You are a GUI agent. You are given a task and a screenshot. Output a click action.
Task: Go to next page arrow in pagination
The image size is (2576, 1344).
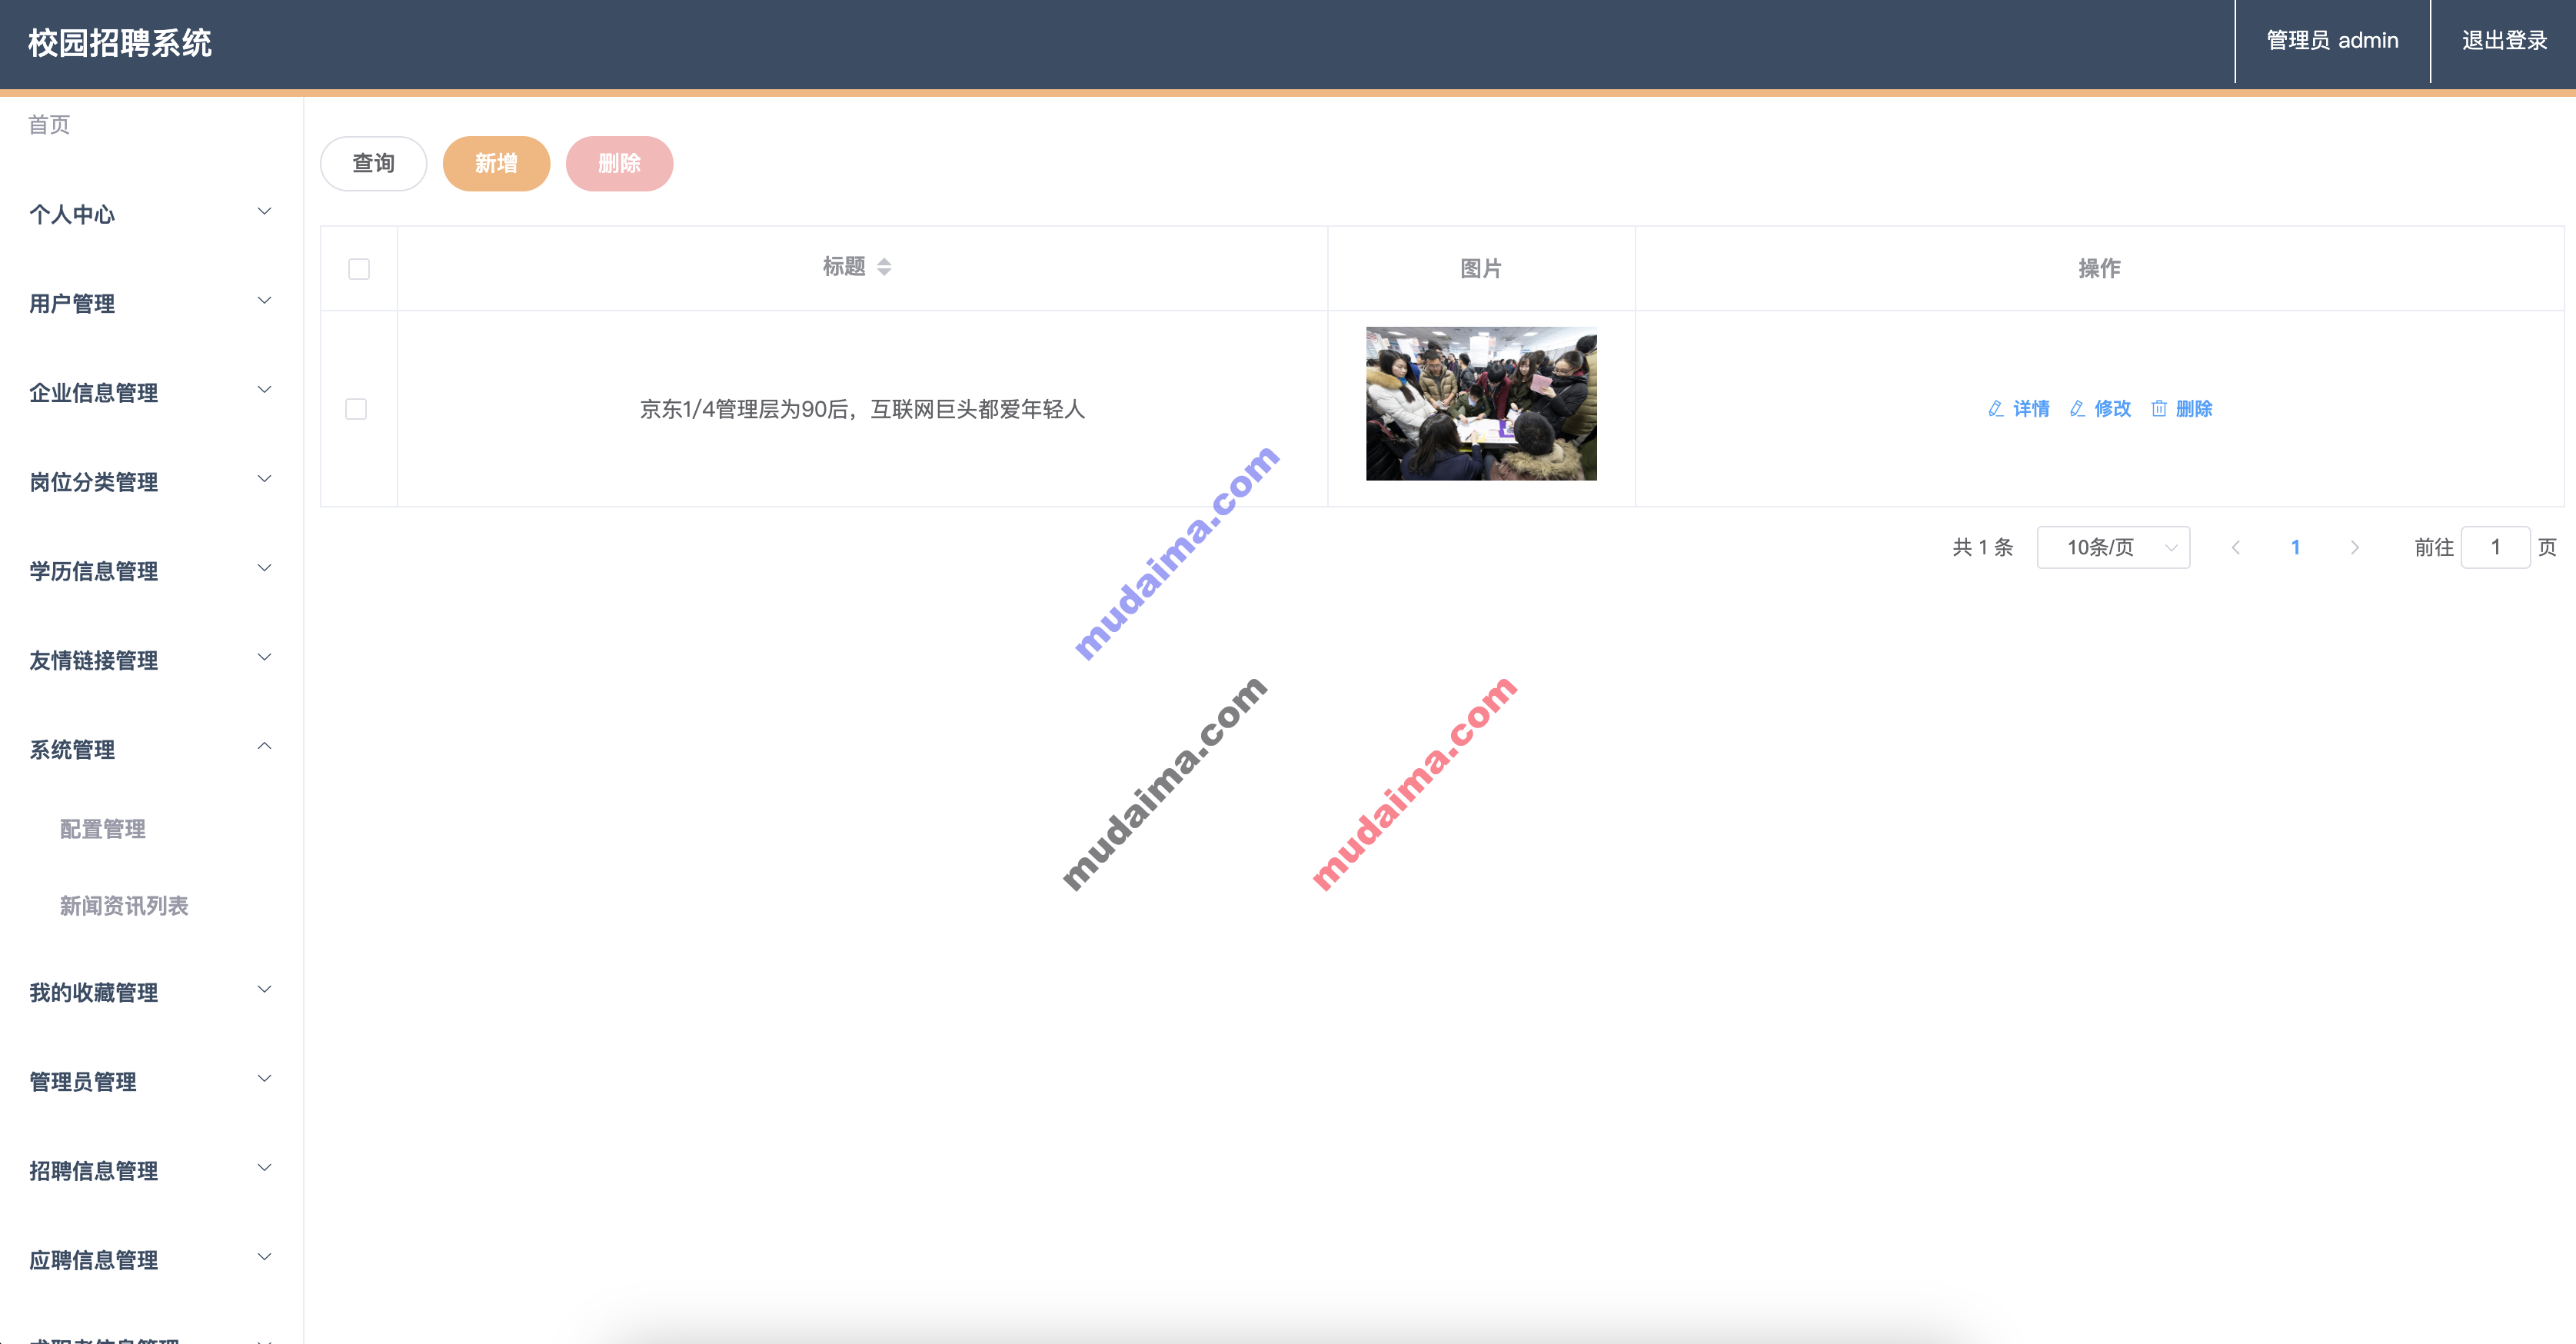(x=2355, y=548)
